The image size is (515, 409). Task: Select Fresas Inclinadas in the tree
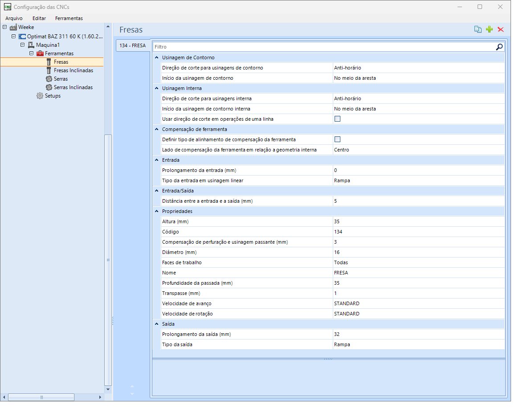point(74,71)
